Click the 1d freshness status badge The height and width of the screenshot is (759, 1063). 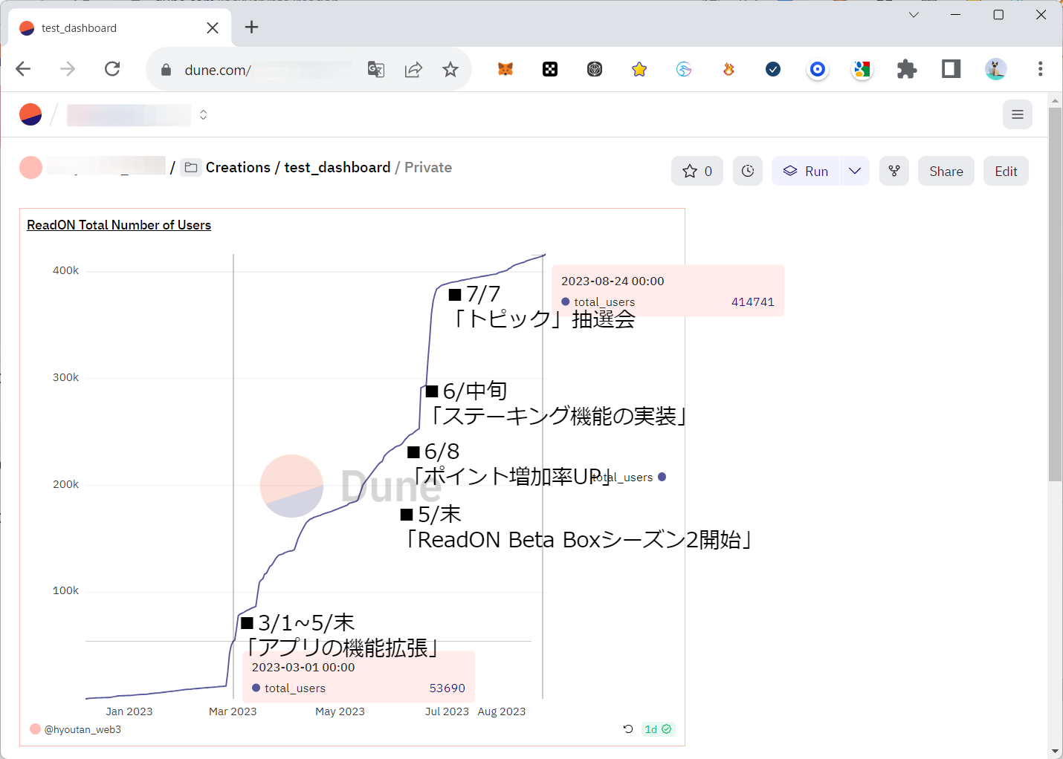tap(658, 729)
